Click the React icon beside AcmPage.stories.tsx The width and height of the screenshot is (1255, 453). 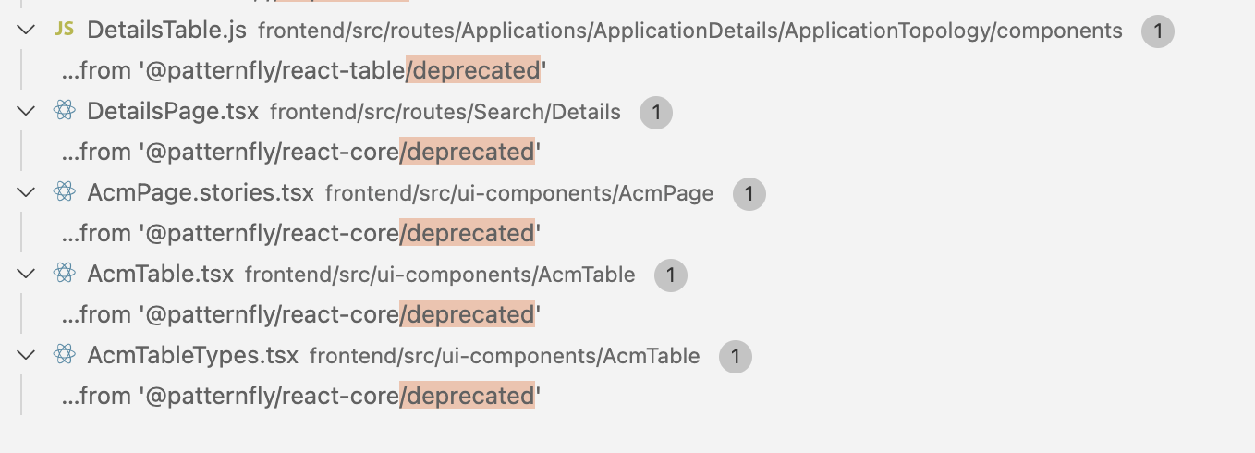[x=64, y=193]
